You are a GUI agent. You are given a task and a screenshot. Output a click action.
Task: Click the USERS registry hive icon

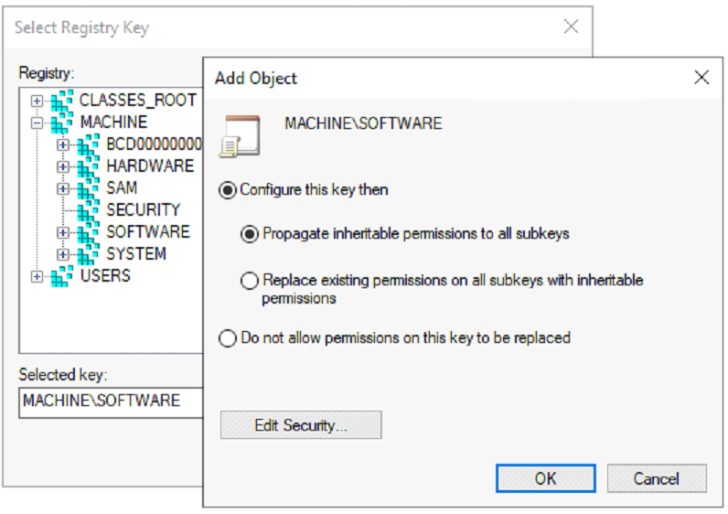click(x=62, y=275)
